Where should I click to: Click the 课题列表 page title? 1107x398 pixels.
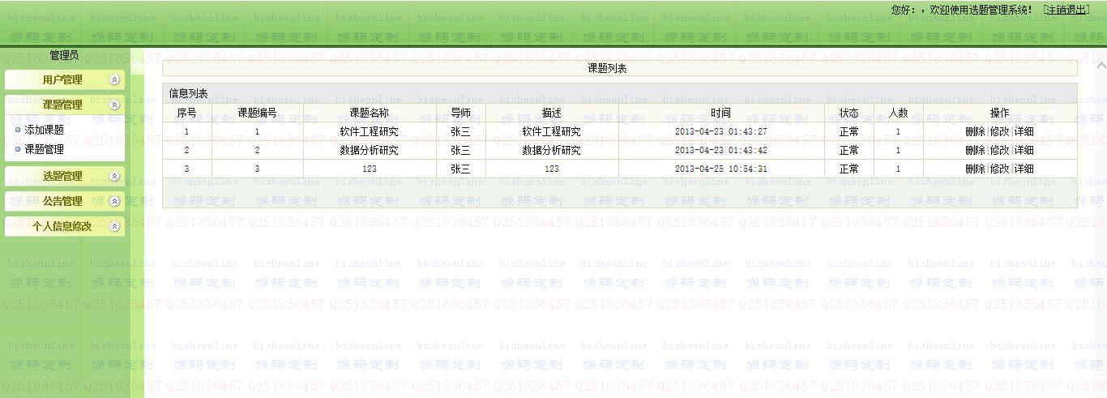(x=607, y=69)
